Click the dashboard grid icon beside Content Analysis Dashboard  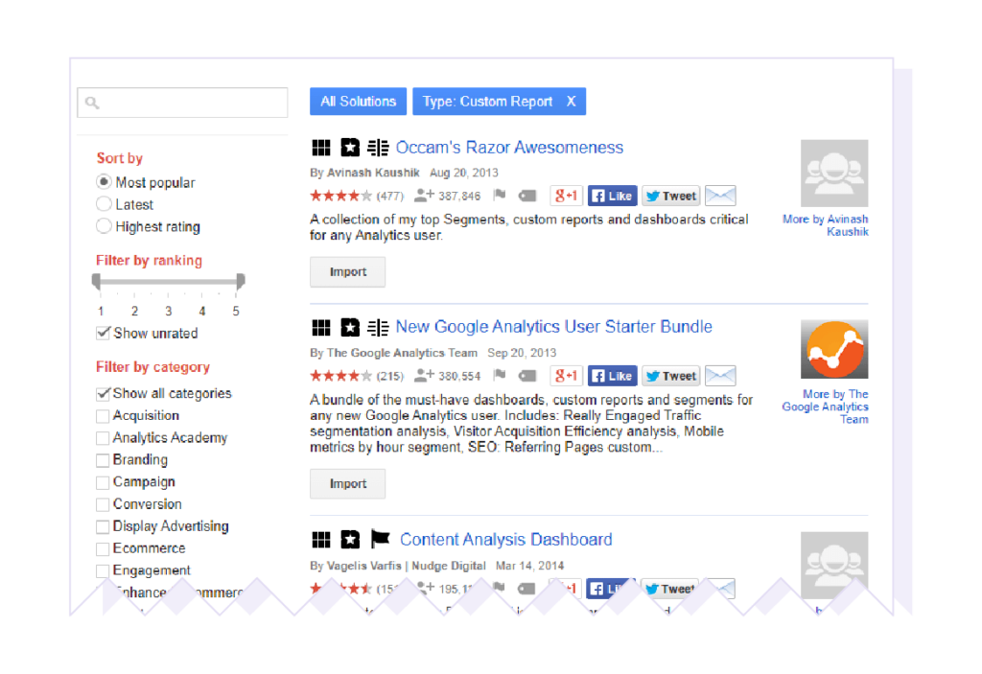pos(320,540)
